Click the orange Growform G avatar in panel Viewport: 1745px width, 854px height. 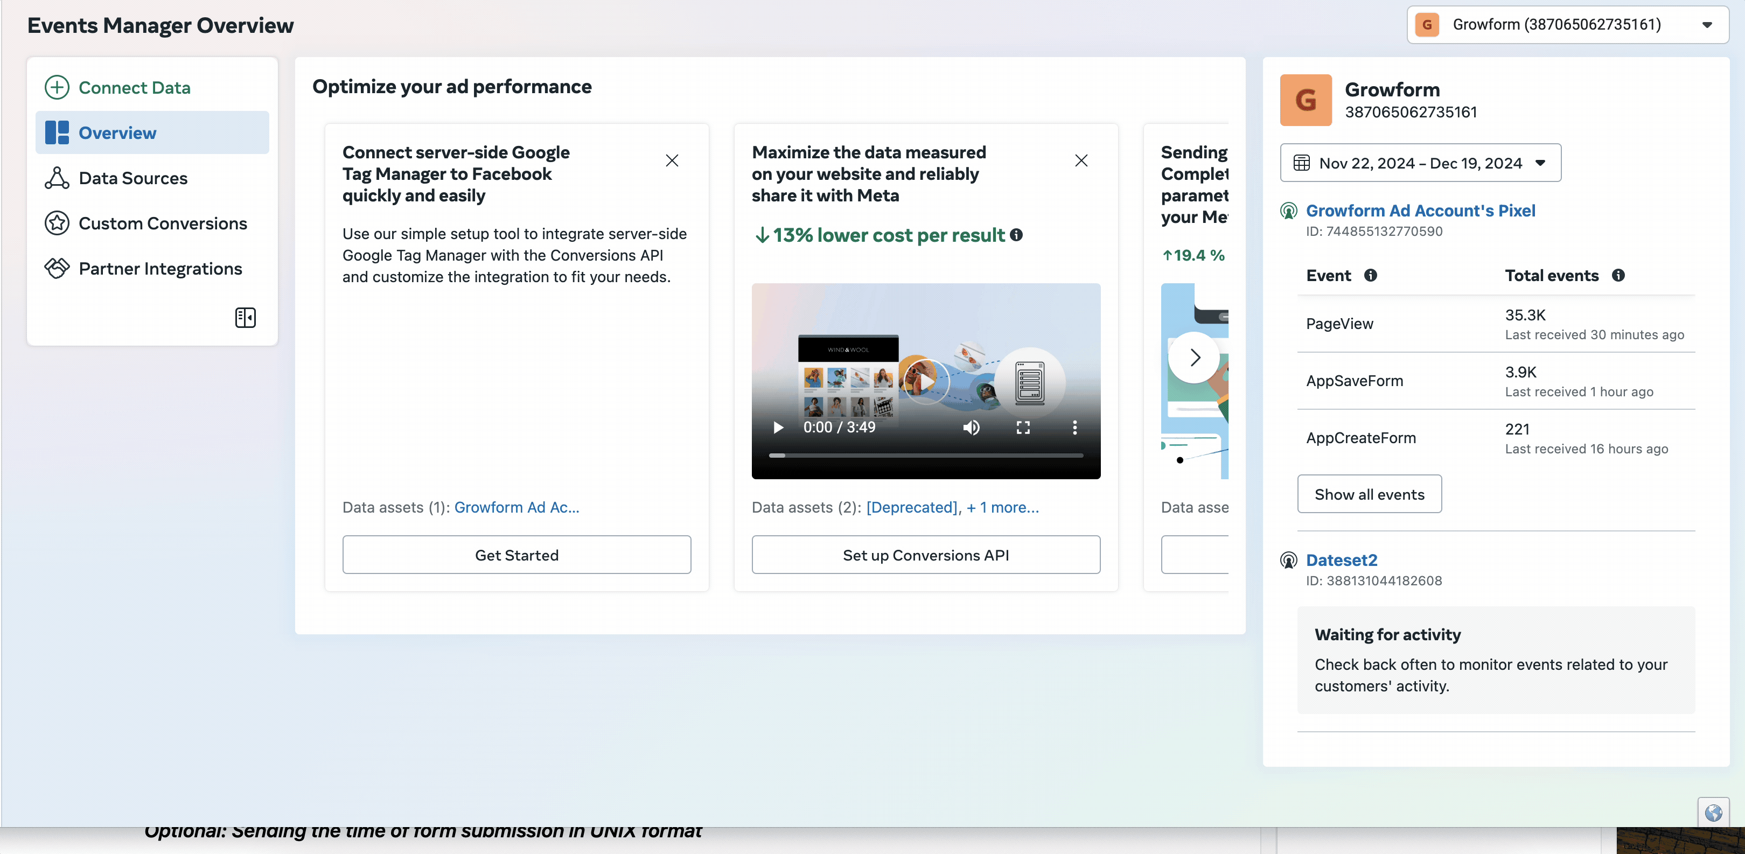pyautogui.click(x=1306, y=100)
